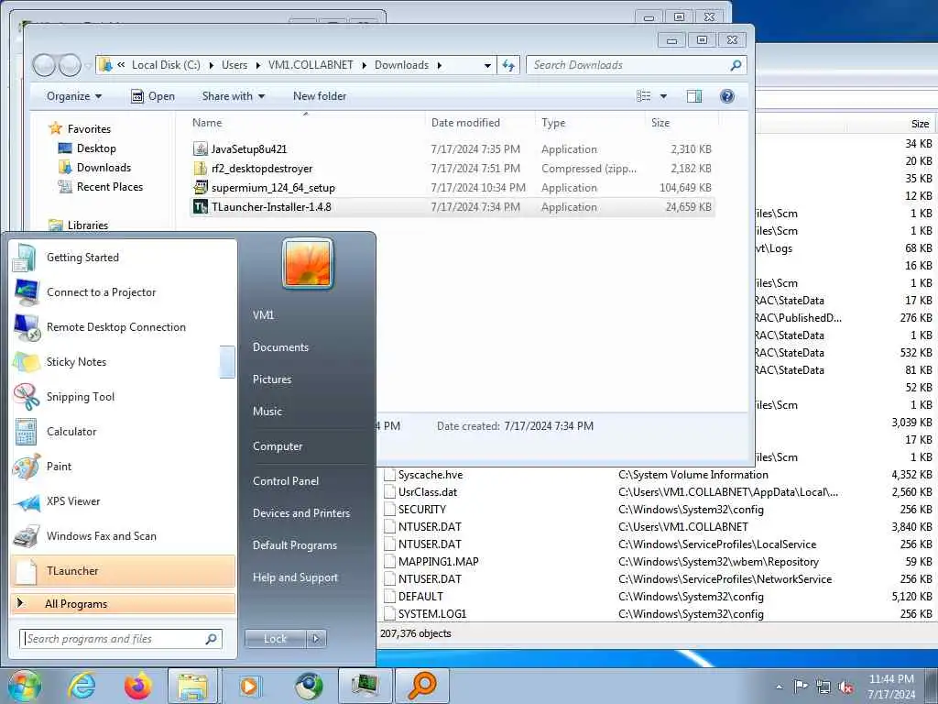Open address bar history dropdown
Image resolution: width=938 pixels, height=704 pixels.
487,65
